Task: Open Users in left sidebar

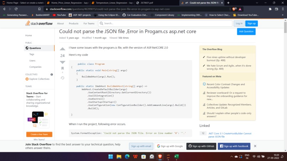Action: click(x=32, y=61)
